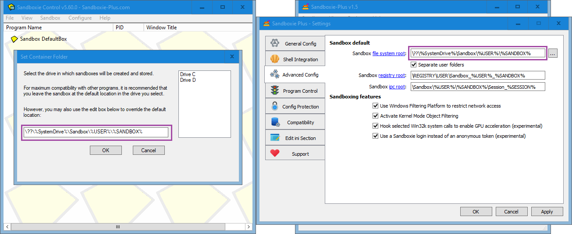The width and height of the screenshot is (572, 234).
Task: Open the Sandbox menu in menu bar
Action: (x=50, y=18)
